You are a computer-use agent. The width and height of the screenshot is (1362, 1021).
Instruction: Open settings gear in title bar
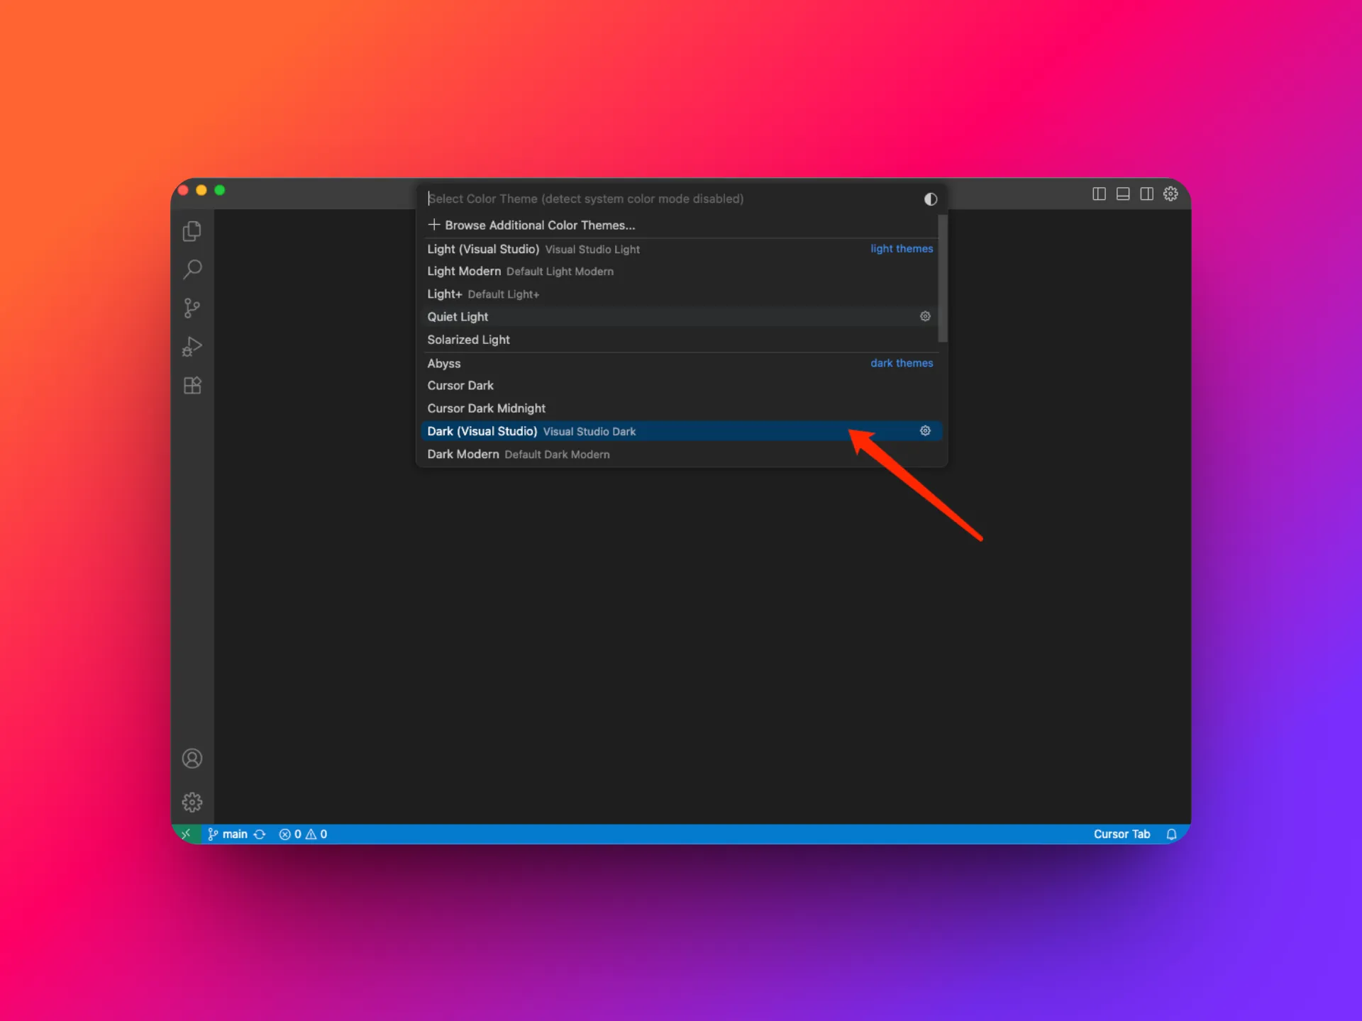(1170, 194)
